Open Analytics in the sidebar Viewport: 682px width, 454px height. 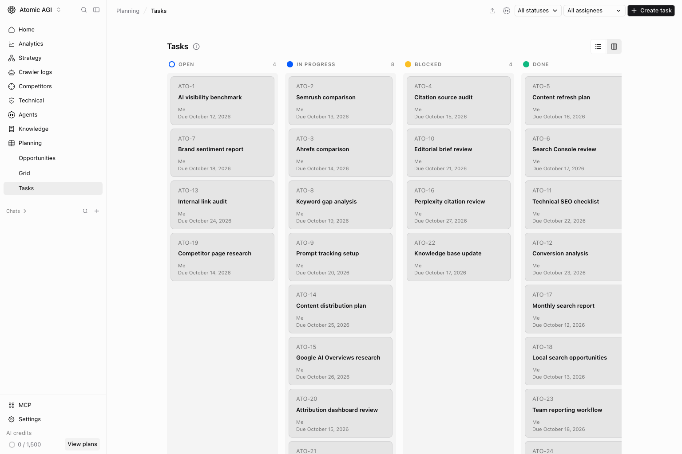(x=53, y=44)
